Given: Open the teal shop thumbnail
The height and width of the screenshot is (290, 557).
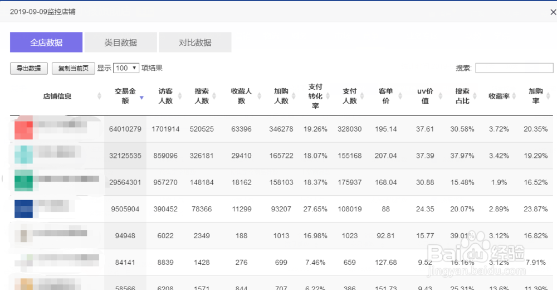Looking at the screenshot, I should point(23,154).
